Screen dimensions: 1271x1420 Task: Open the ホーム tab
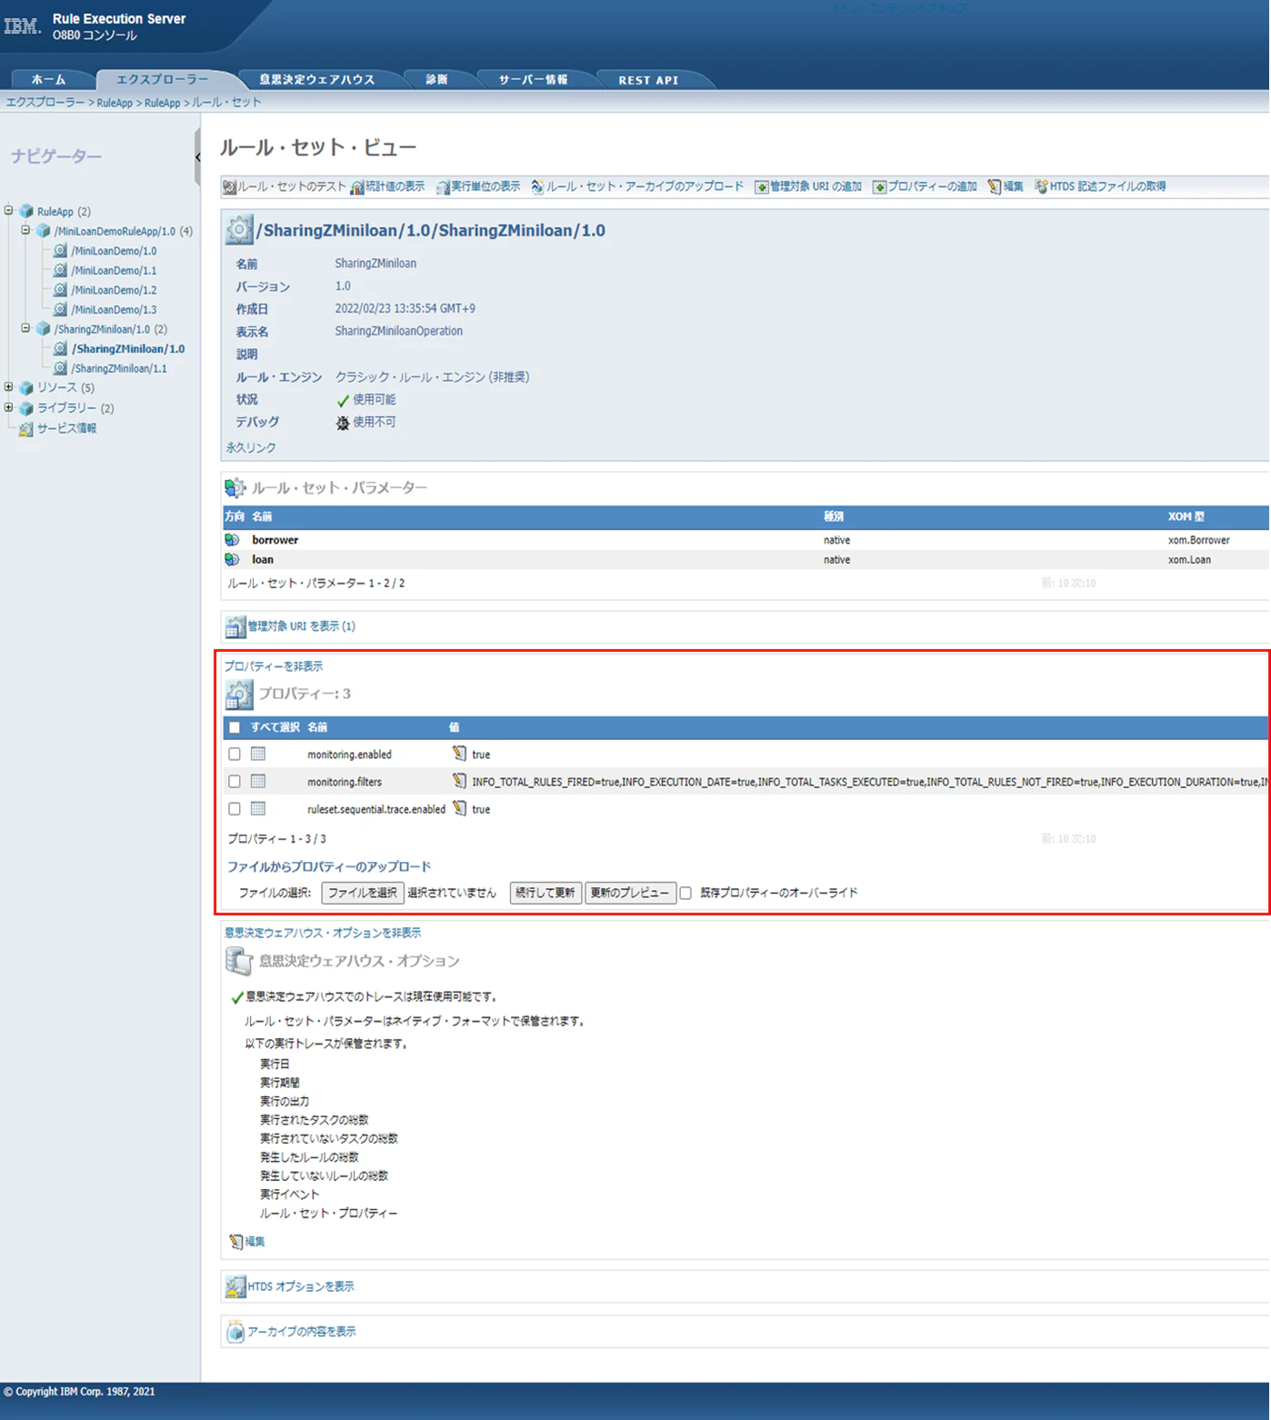pos(48,80)
